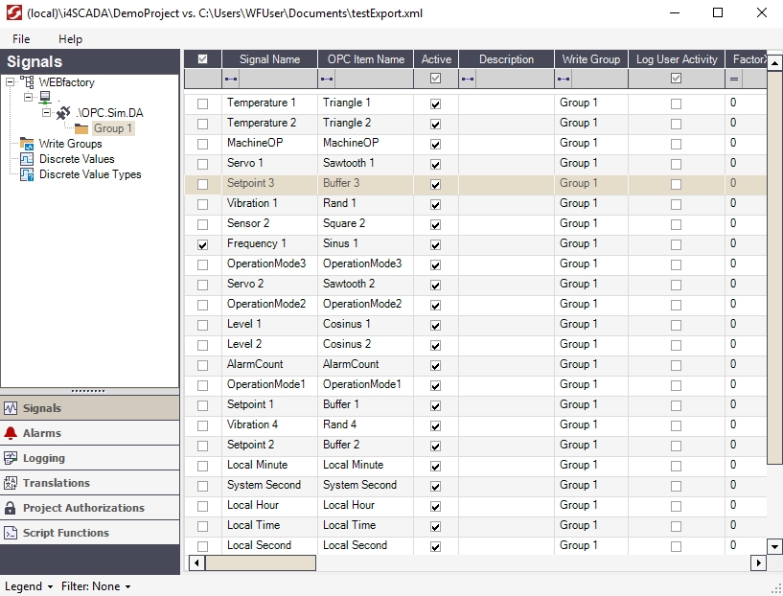
Task: Uncheck the Frequency 1 row checkbox
Action: 202,244
